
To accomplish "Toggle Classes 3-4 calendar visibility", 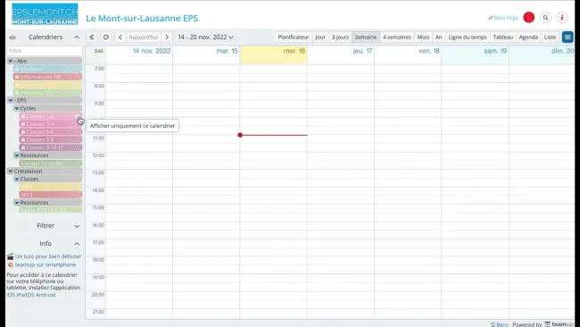I will pyautogui.click(x=50, y=123).
